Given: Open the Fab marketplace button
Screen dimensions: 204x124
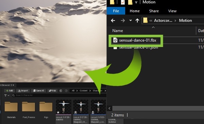Looking at the screenshot, I should point(52,91).
